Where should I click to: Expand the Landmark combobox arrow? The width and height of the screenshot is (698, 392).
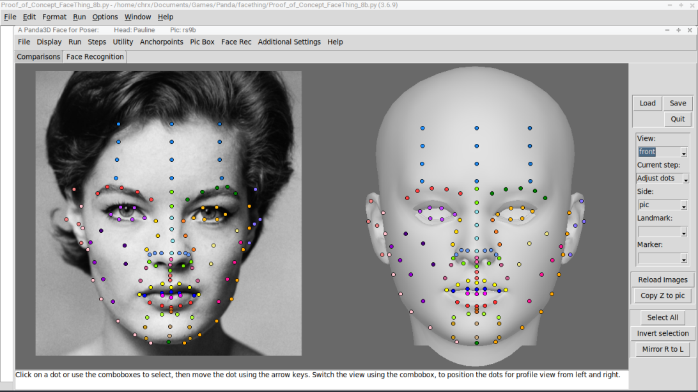coord(684,232)
